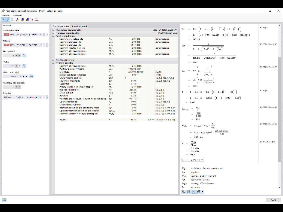
Task: Click the first icon in the formula panel footer
Action: pyautogui.click(x=184, y=192)
